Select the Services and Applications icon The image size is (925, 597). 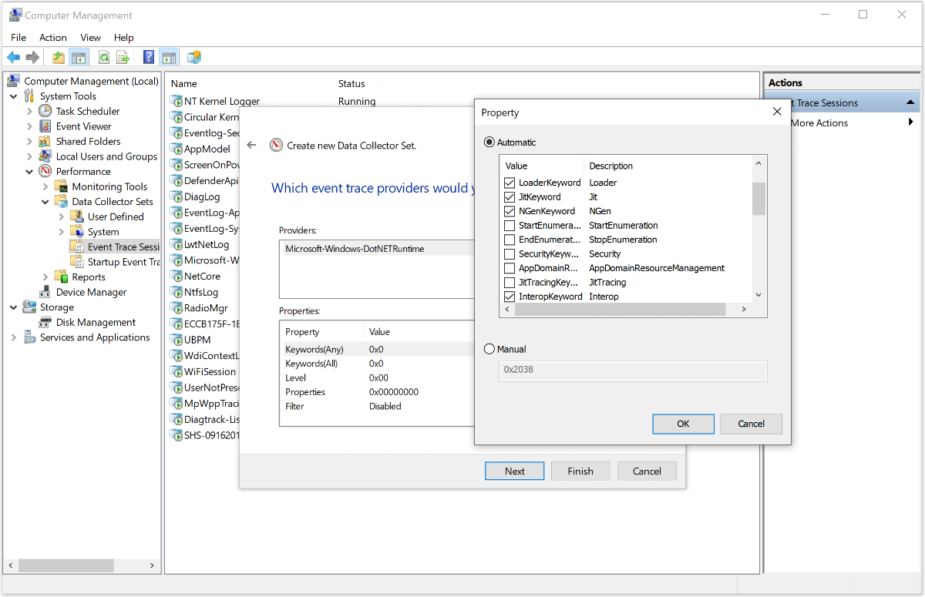click(30, 337)
